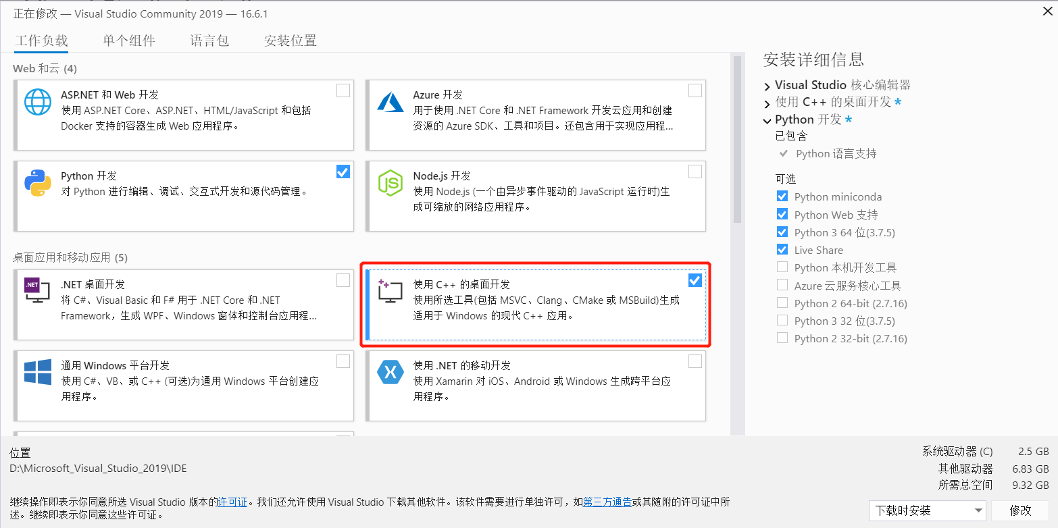Click the .NET desktop development icon

pyautogui.click(x=38, y=291)
